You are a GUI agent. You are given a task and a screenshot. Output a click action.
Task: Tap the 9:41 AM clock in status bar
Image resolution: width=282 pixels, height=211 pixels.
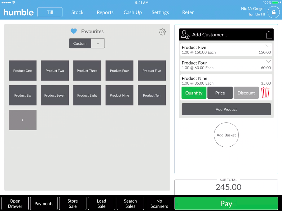[x=142, y=2]
